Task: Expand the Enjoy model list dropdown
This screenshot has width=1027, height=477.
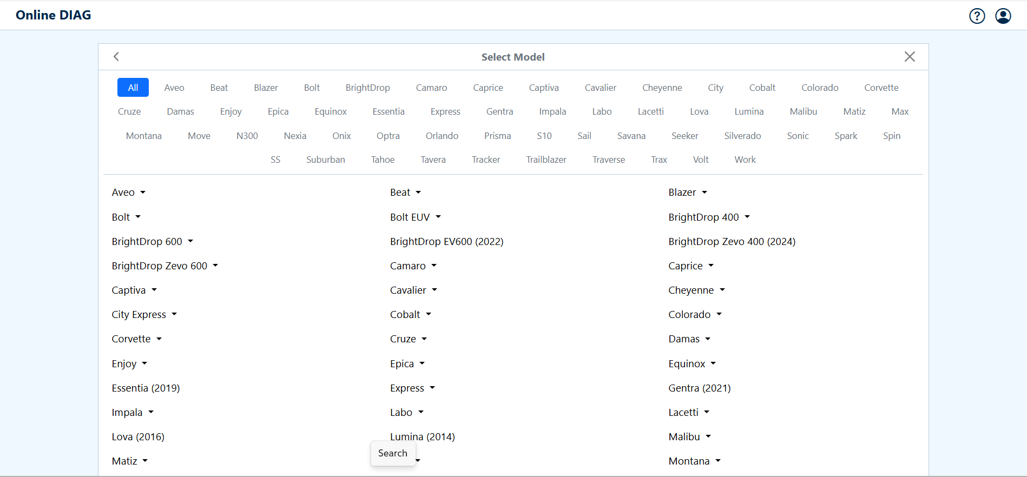Action: click(x=130, y=363)
